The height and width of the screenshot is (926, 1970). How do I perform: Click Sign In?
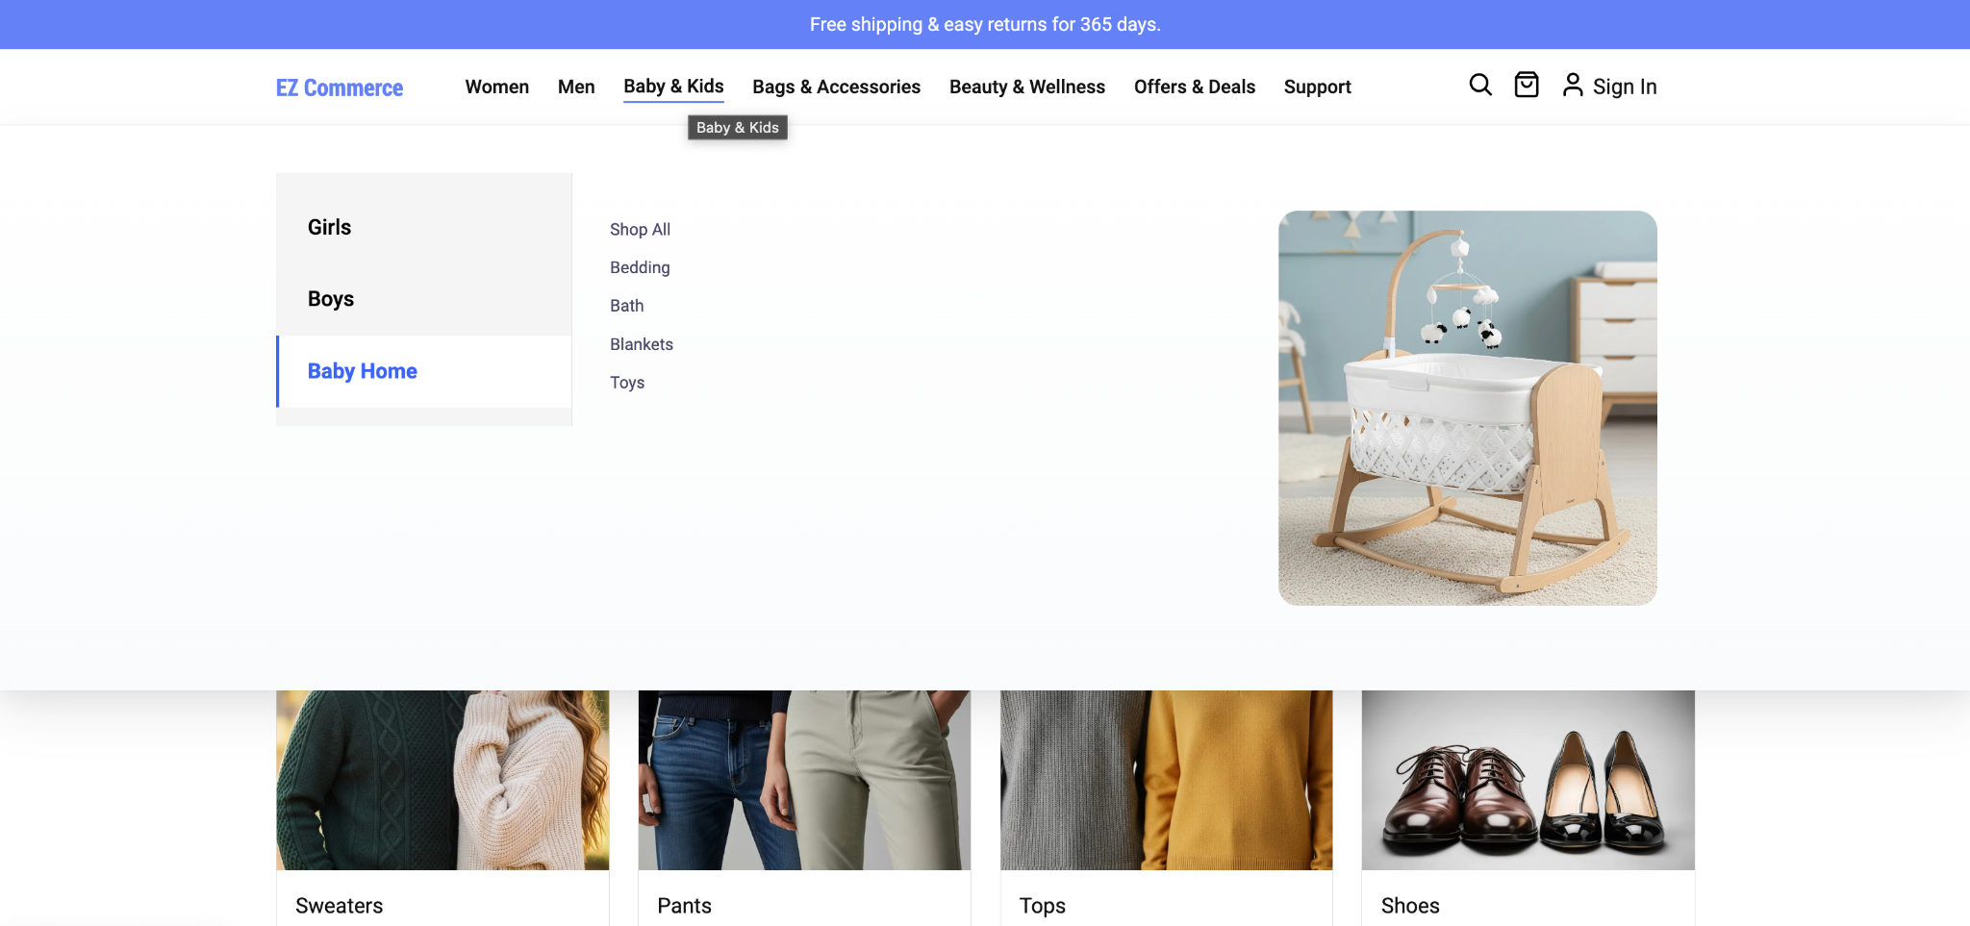point(1625,86)
